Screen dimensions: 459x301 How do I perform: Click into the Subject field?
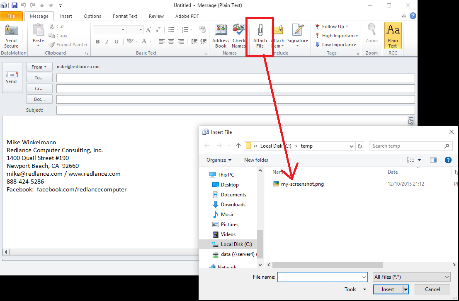point(236,110)
